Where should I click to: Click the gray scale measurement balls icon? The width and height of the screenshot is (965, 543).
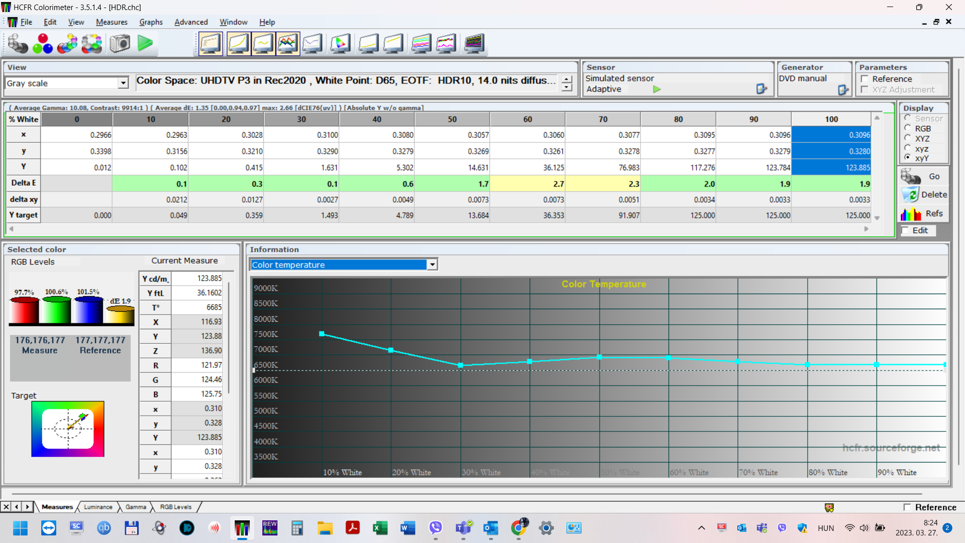(x=18, y=44)
